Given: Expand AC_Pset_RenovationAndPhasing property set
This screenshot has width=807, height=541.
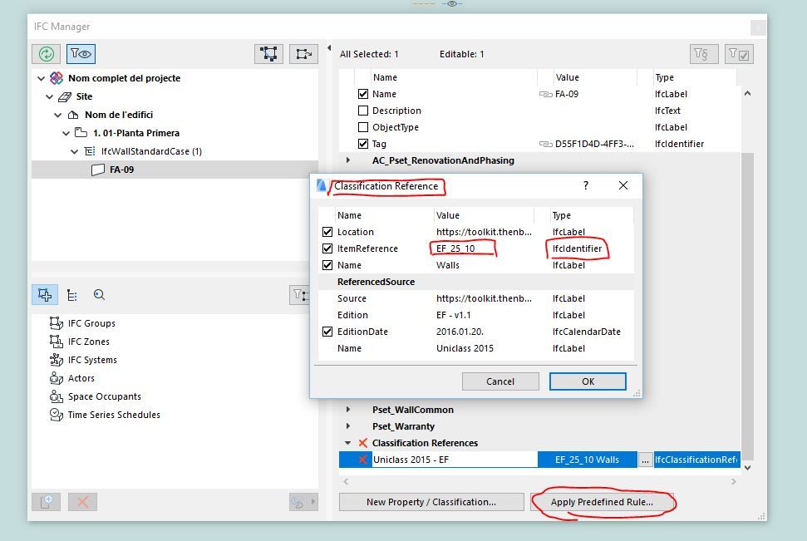Looking at the screenshot, I should (x=348, y=160).
